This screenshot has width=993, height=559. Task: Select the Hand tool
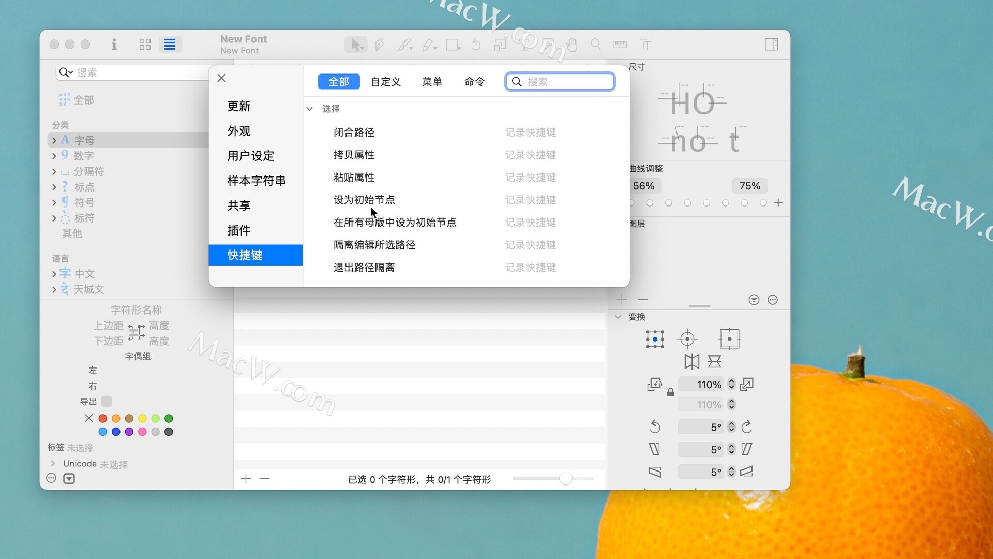571,45
